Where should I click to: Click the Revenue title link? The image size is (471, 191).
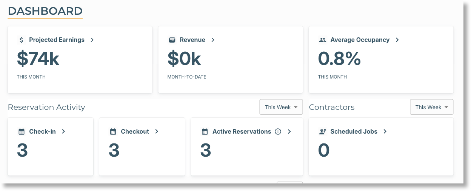[x=192, y=40]
